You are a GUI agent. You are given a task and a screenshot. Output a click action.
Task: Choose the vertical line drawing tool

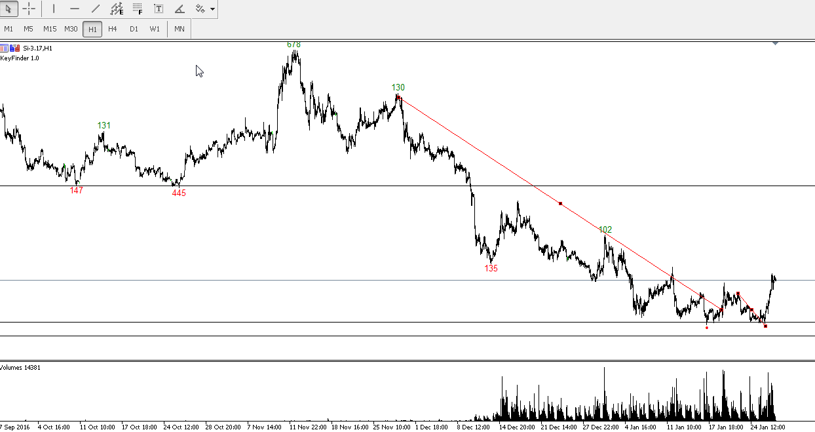54,9
